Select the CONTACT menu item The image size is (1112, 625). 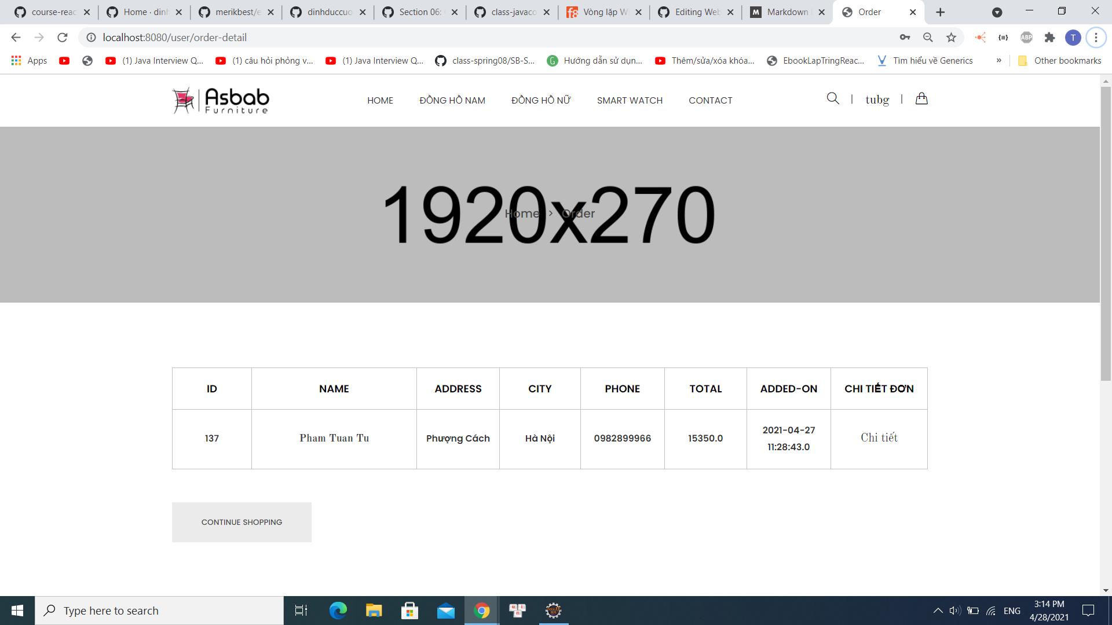point(710,100)
